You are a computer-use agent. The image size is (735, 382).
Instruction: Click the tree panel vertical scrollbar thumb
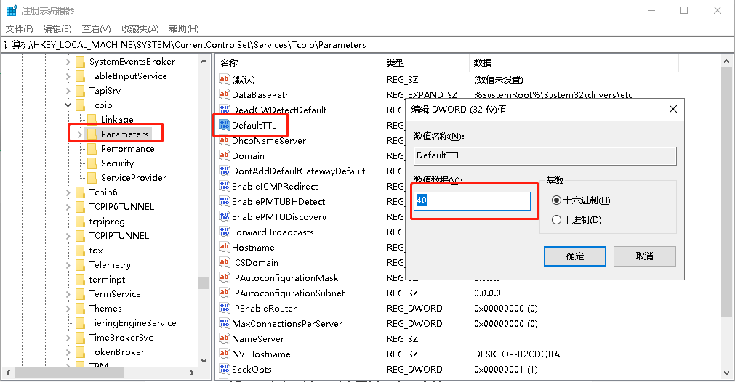(x=204, y=283)
